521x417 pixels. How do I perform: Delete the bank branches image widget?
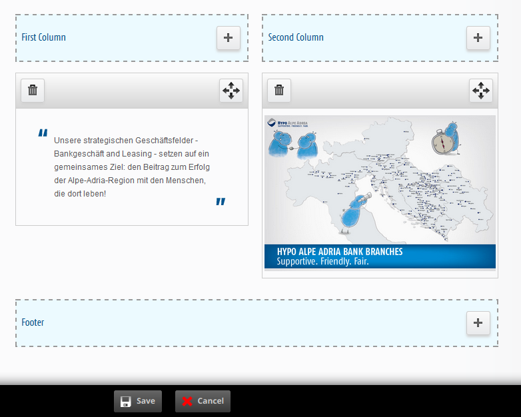(x=279, y=90)
